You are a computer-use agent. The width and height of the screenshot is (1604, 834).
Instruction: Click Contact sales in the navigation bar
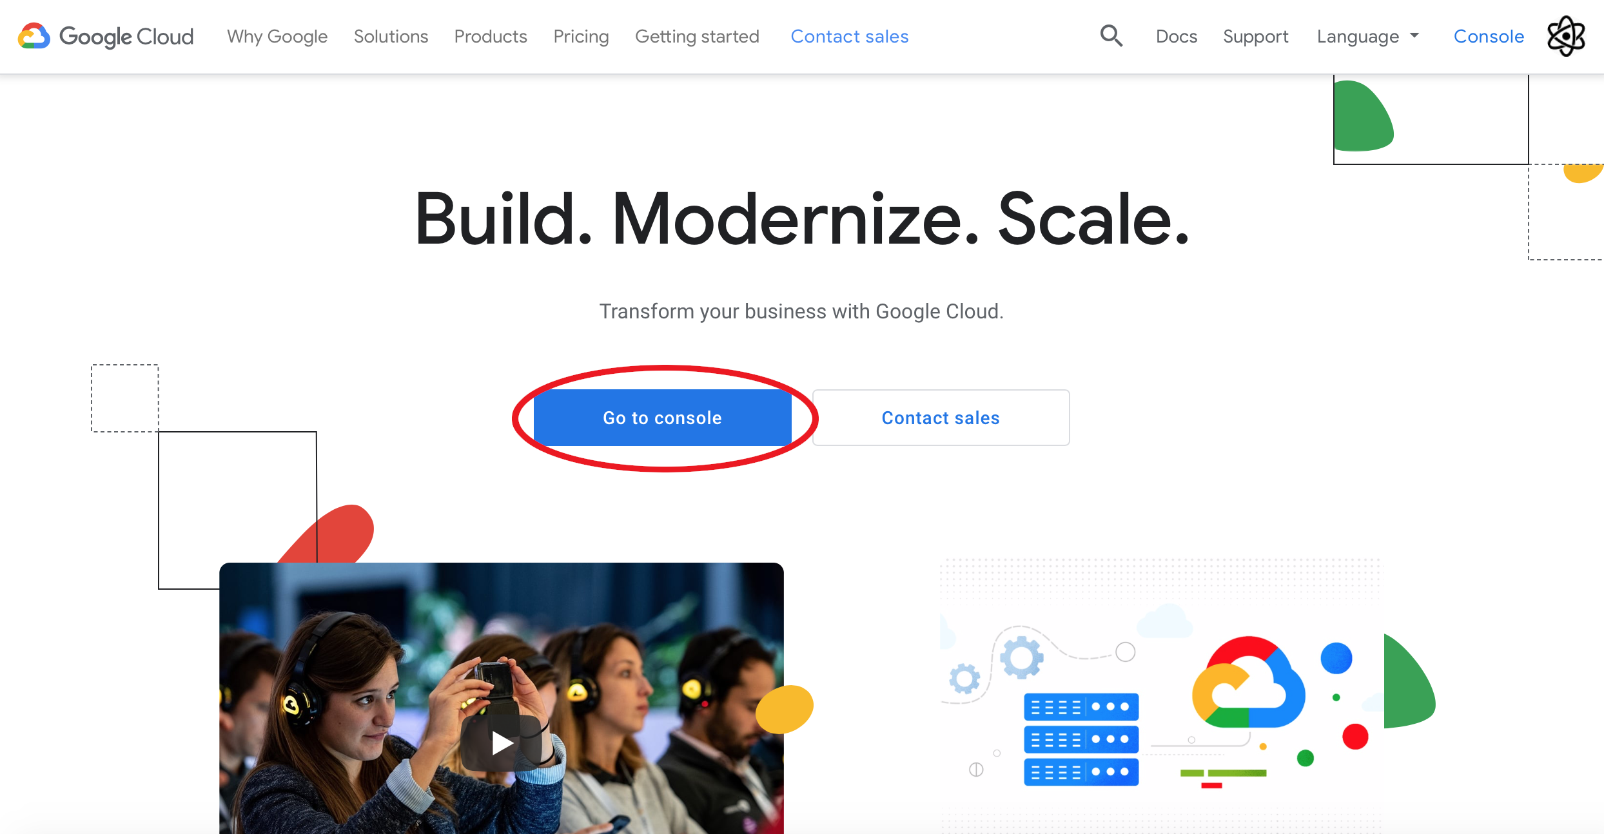pos(850,37)
